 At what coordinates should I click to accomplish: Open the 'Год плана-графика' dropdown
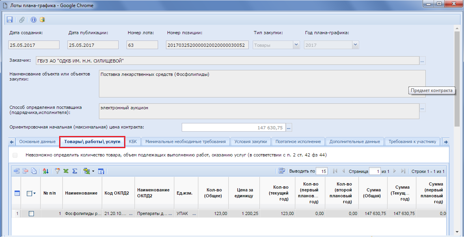pos(355,45)
